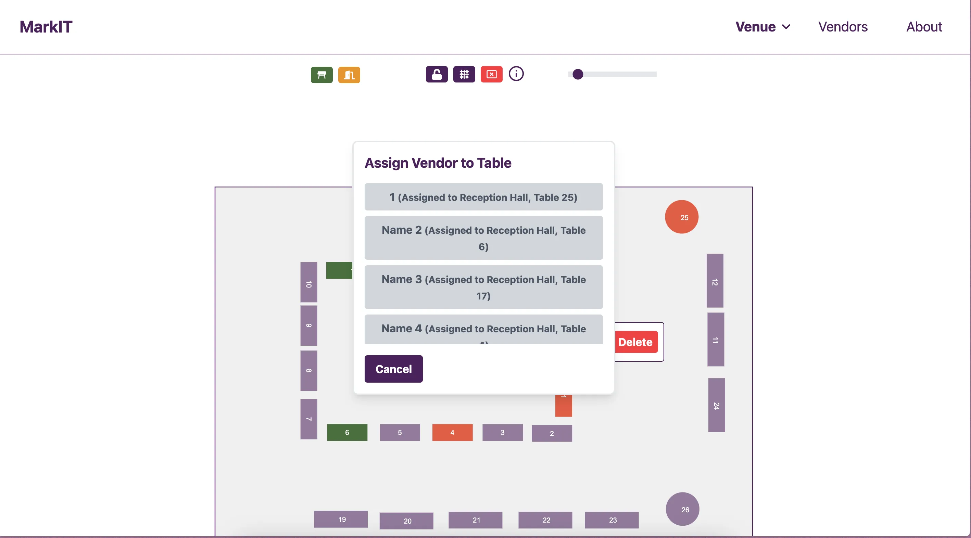Toggle the snap grid icon
Viewport: 971px width, 538px height.
click(x=464, y=74)
